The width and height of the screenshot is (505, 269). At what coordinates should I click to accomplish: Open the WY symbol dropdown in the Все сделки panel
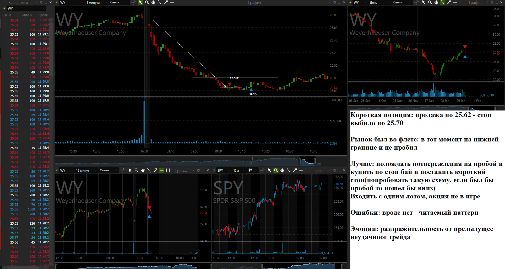click(x=26, y=8)
